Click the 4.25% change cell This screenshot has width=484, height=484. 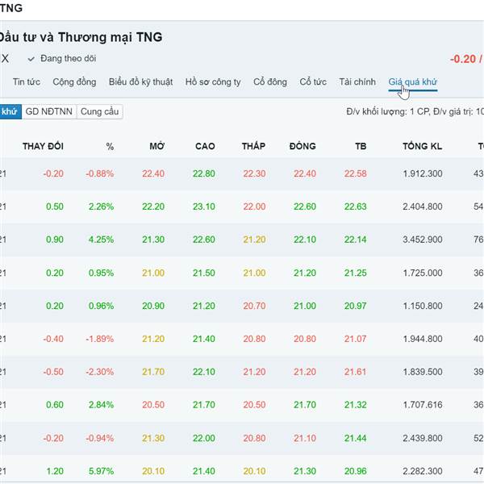click(102, 240)
